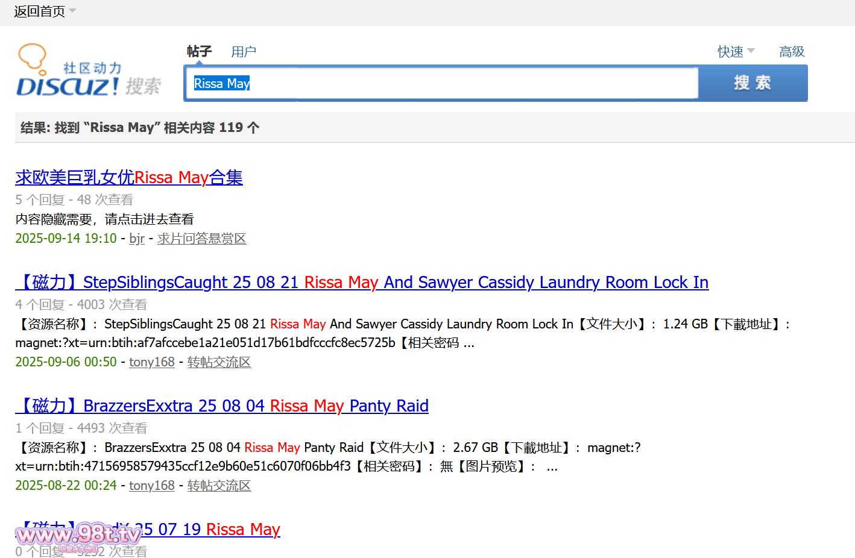The width and height of the screenshot is (855, 558).
Task: Select the text 4 个回复 - 4003 次查看
Action: [81, 305]
